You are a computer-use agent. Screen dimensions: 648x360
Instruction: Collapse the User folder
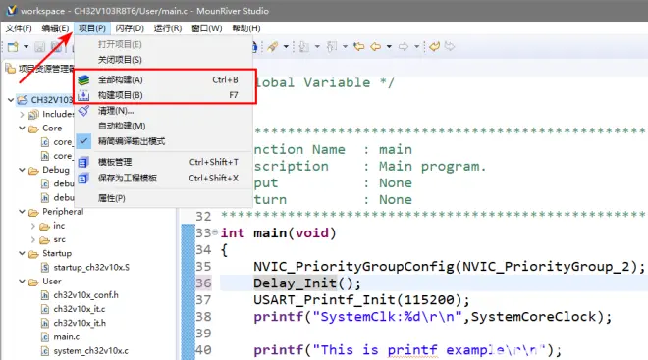[22, 282]
